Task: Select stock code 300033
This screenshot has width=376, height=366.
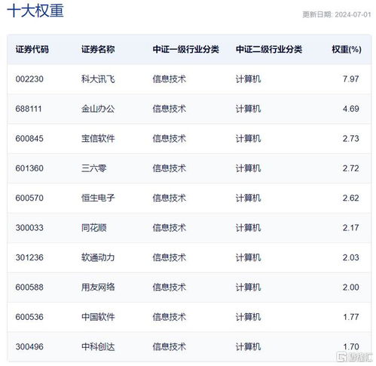Action: (29, 228)
